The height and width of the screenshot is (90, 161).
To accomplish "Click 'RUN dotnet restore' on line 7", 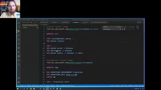I will [x=55, y=41].
